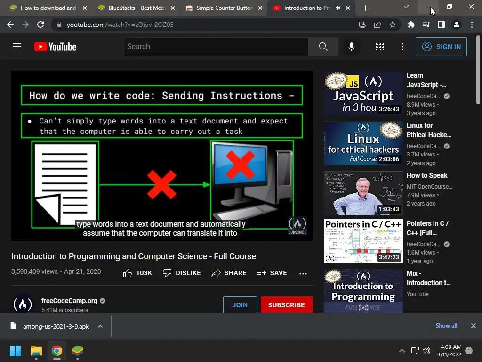Open Pointers in C/C++ video thumbnail
Viewport: 482px width, 362px height.
click(x=363, y=241)
